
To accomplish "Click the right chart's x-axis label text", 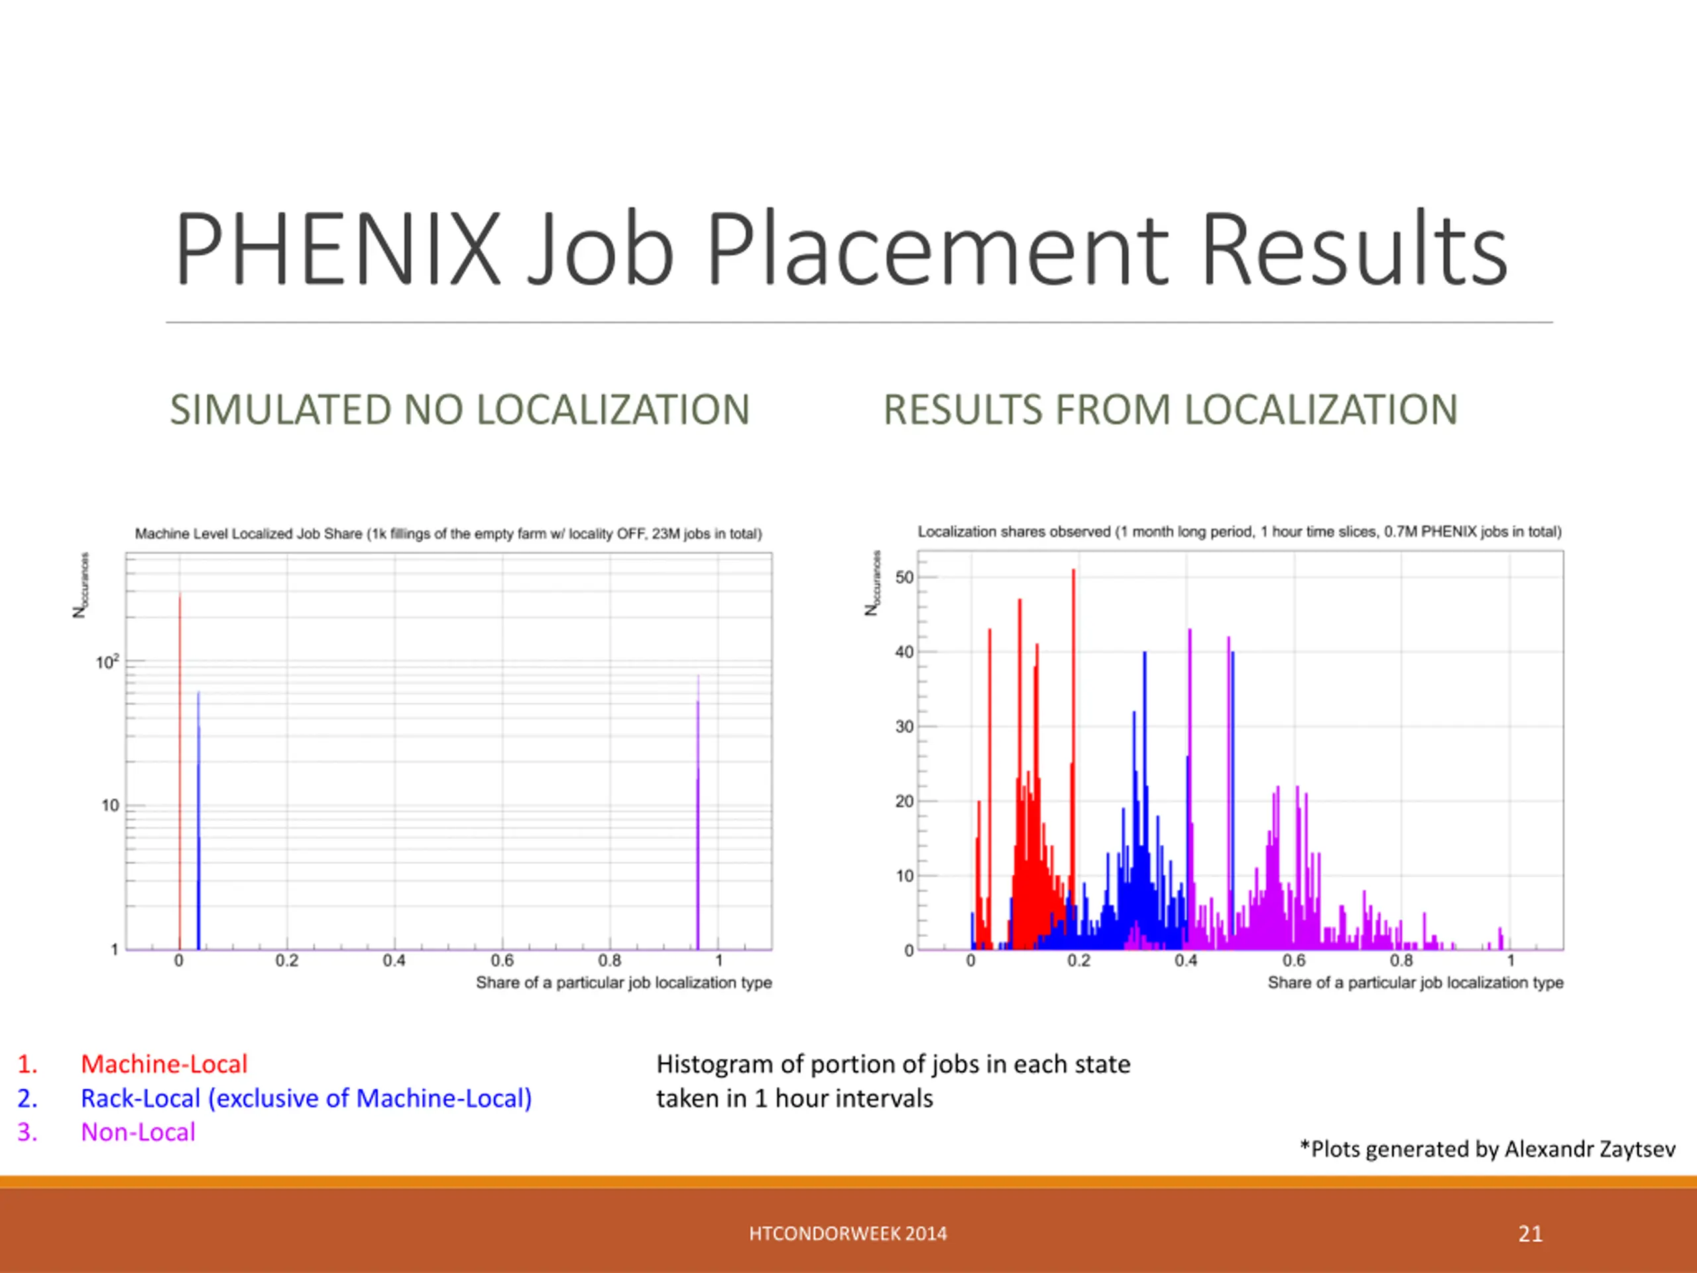I will click(1415, 982).
